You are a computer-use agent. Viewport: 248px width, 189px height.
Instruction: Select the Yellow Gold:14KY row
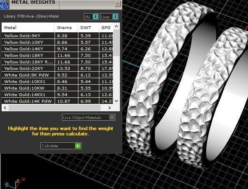point(57,49)
